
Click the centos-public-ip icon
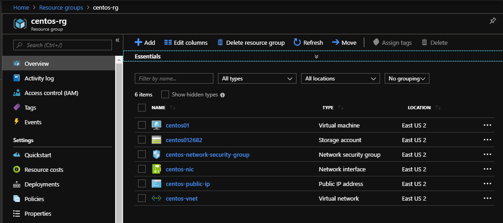pos(156,184)
